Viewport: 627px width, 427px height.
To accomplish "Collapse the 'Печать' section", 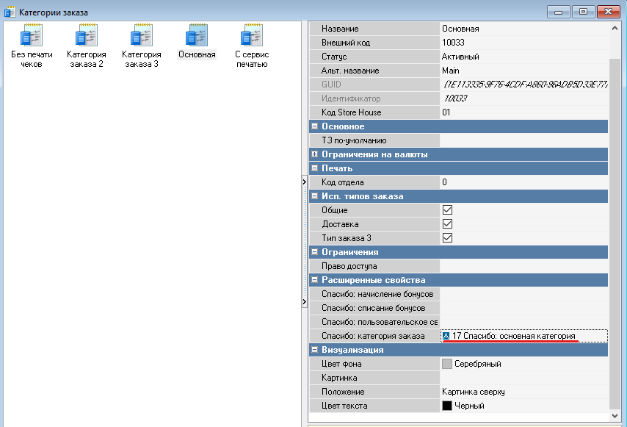I will pos(315,168).
